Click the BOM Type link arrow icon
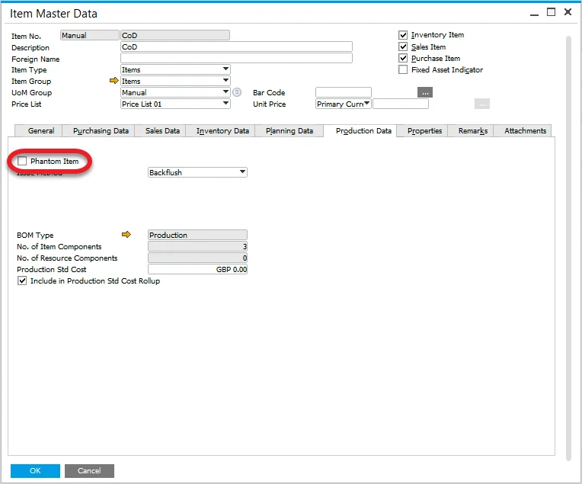Screen dimensions: 582x484 [126, 235]
